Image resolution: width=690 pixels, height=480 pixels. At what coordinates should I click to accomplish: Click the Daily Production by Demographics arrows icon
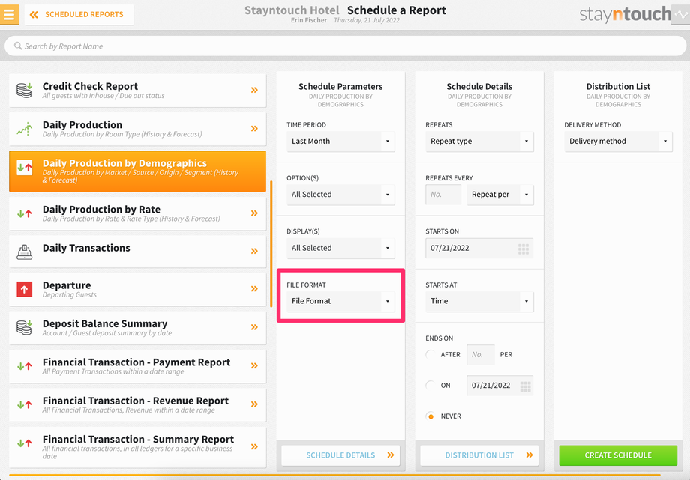25,168
